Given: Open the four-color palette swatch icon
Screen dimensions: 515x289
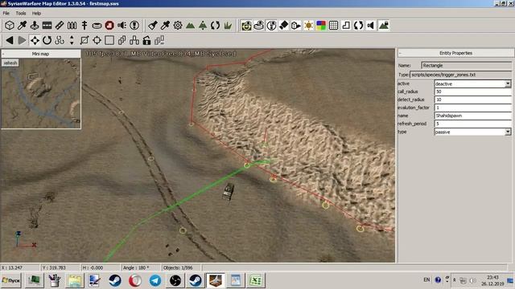Looking at the screenshot, I should click(321, 25).
